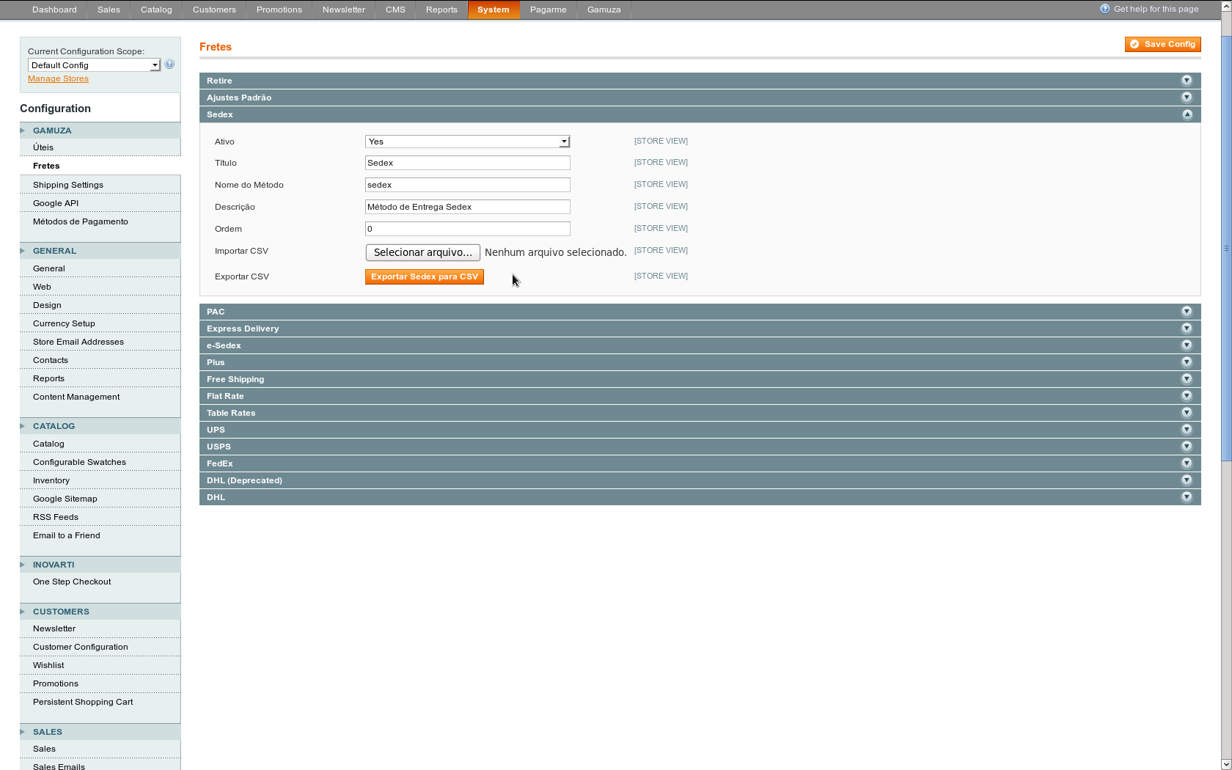Open the System menu
This screenshot has width=1232, height=770.
pos(494,10)
